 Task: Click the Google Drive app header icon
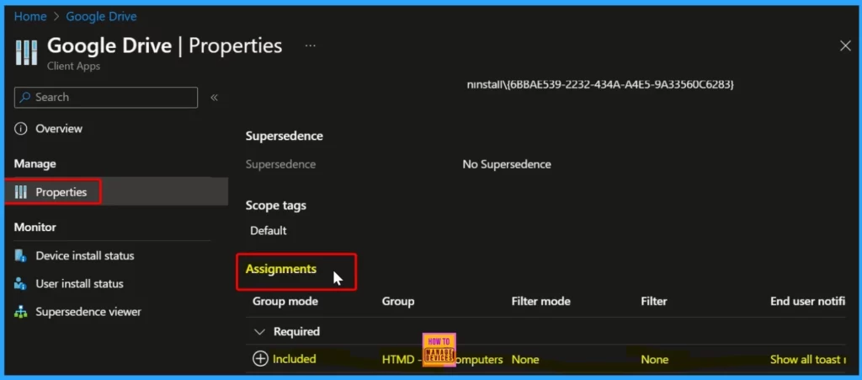[x=26, y=52]
